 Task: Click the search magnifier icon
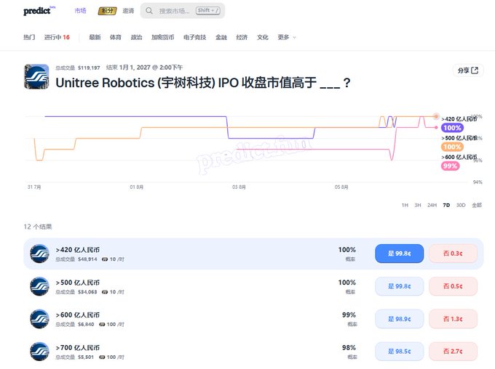coord(149,11)
